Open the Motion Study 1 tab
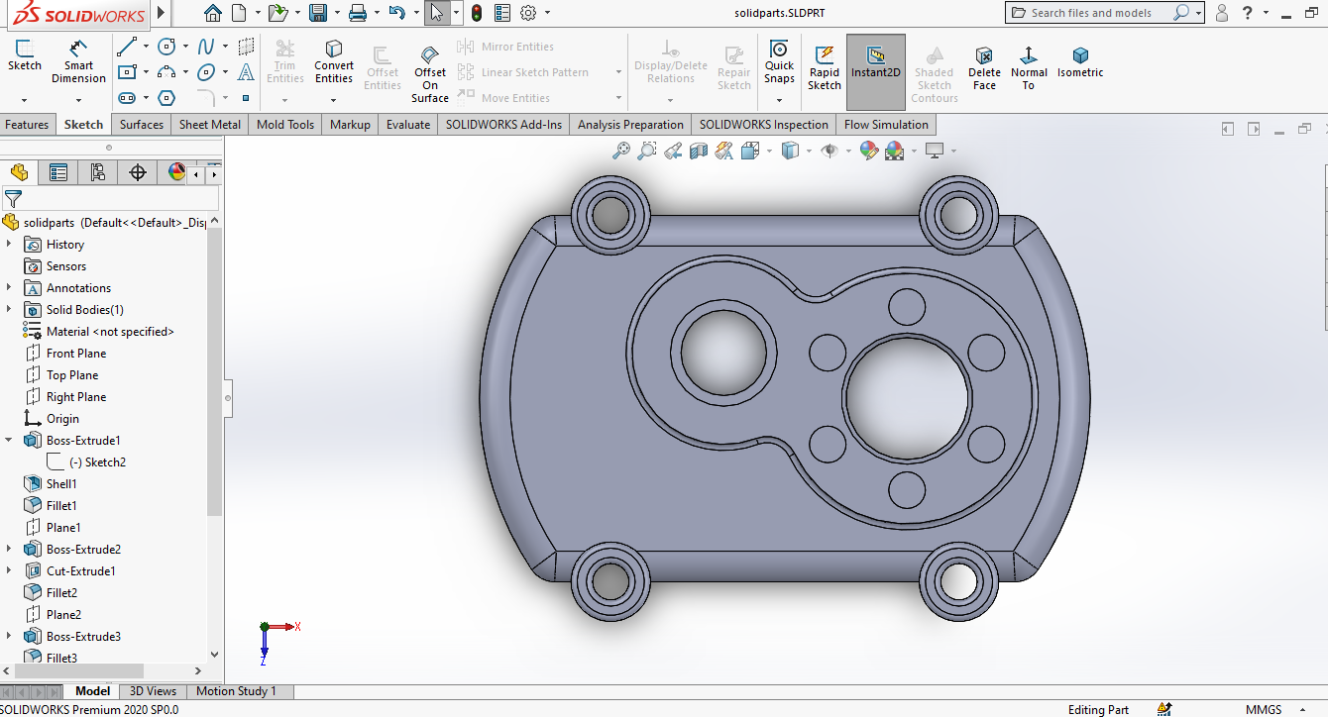The width and height of the screenshot is (1328, 717). pyautogui.click(x=236, y=691)
